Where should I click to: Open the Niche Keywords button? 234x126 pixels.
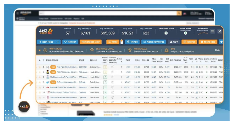(x=154, y=42)
